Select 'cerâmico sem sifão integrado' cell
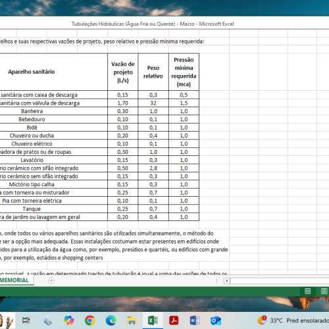The height and width of the screenshot is (329, 329). pos(54,176)
